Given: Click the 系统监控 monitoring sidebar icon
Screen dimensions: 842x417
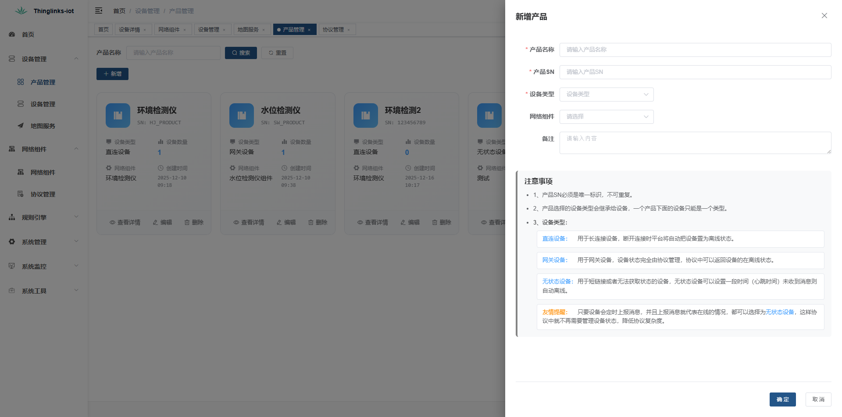Looking at the screenshot, I should (11, 266).
